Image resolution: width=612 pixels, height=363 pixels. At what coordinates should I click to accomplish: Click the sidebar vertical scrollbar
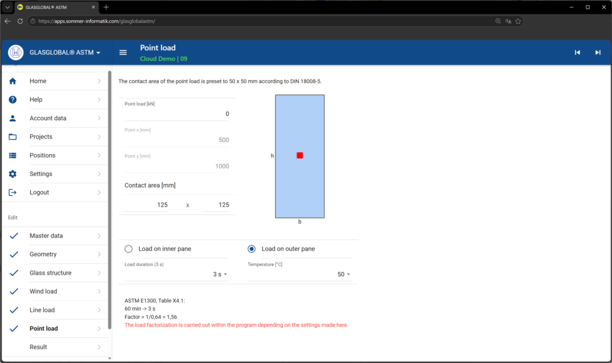(x=110, y=199)
